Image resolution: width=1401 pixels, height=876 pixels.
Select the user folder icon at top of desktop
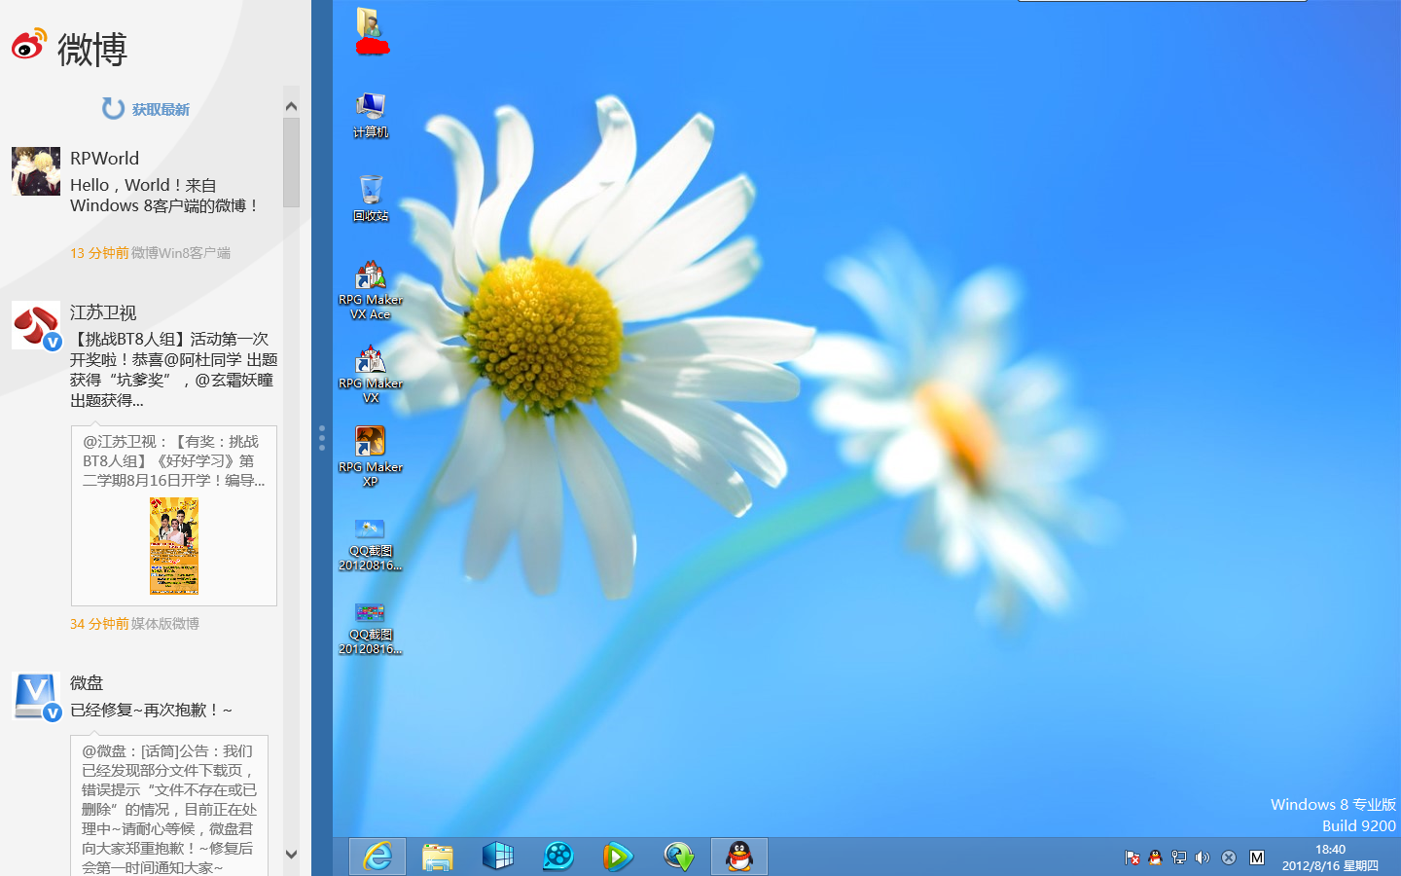pos(372,30)
